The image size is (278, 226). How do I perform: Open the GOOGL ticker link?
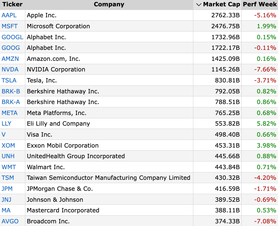tap(12, 37)
